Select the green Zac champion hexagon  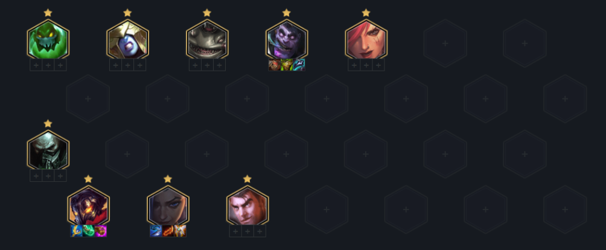coord(48,40)
